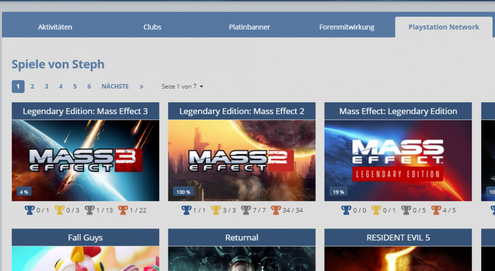The height and width of the screenshot is (271, 495).
Task: Jump to page 6 of games list
Action: [89, 87]
